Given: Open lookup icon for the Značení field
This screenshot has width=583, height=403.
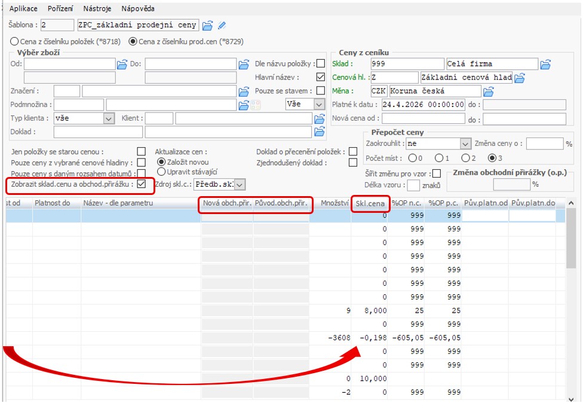Looking at the screenshot, I should [x=244, y=91].
